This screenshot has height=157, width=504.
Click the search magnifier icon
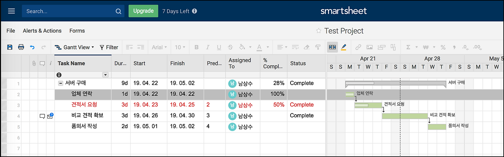click(x=119, y=11)
